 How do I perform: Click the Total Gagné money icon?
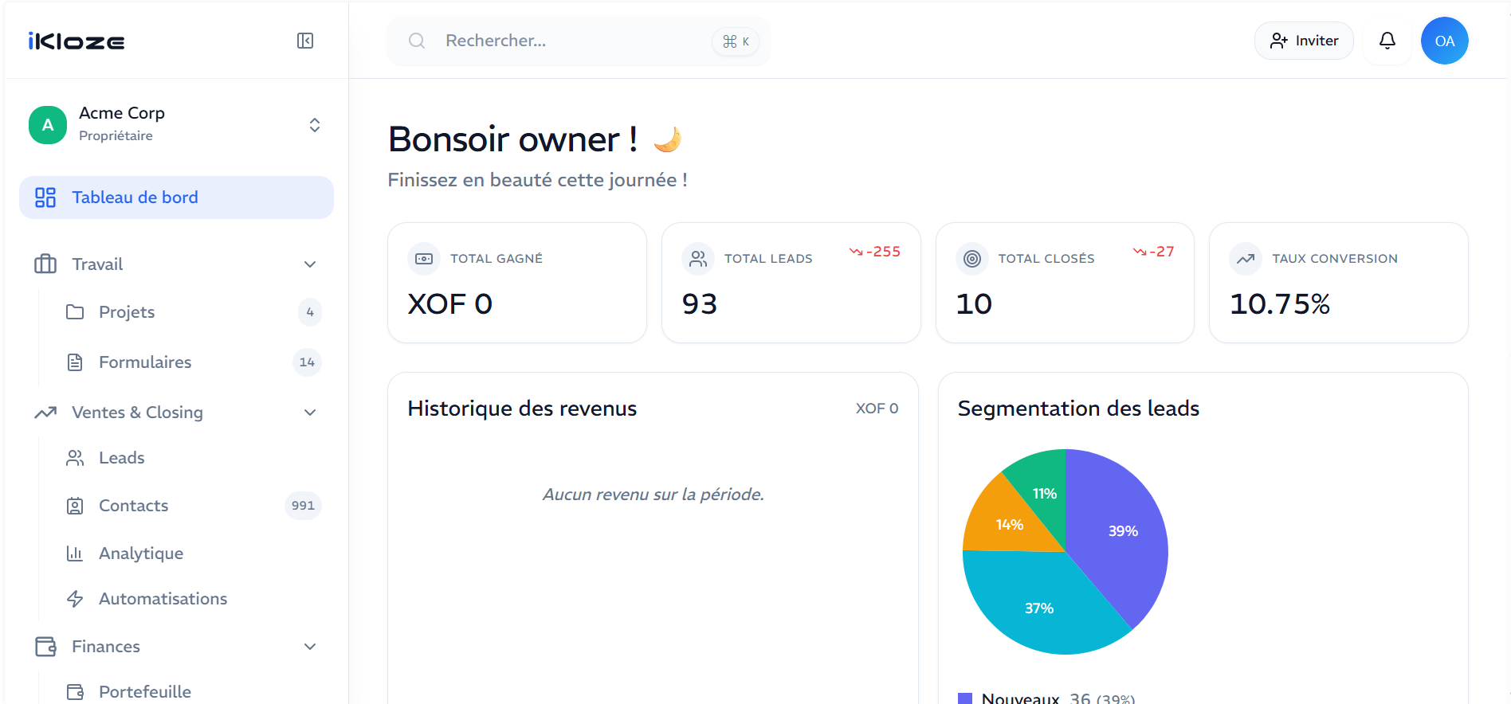pyautogui.click(x=424, y=259)
